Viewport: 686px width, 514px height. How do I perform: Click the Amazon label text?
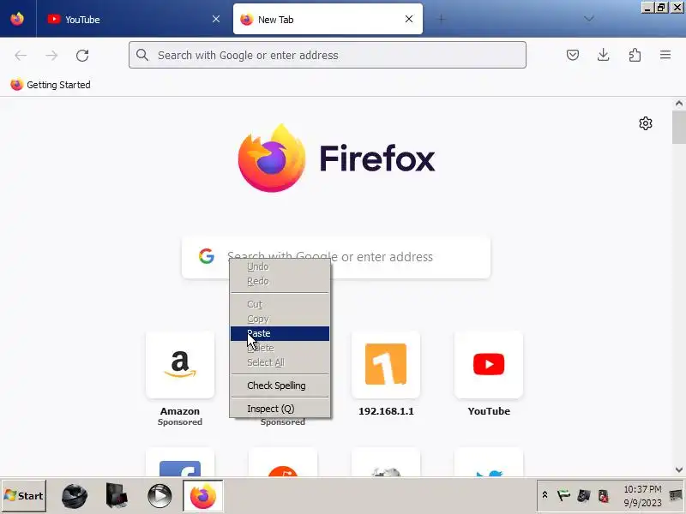pyautogui.click(x=180, y=411)
